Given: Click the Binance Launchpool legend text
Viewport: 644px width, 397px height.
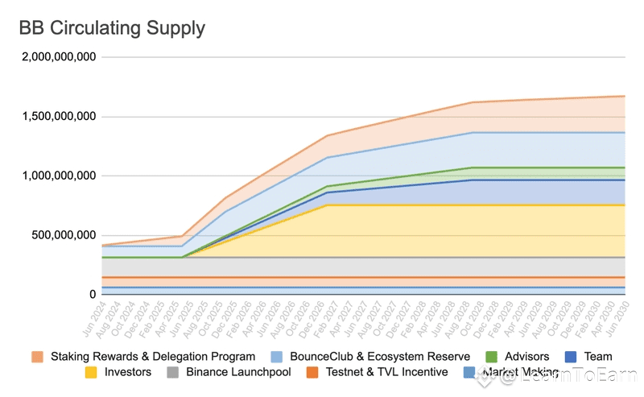Looking at the screenshot, I should (x=238, y=372).
